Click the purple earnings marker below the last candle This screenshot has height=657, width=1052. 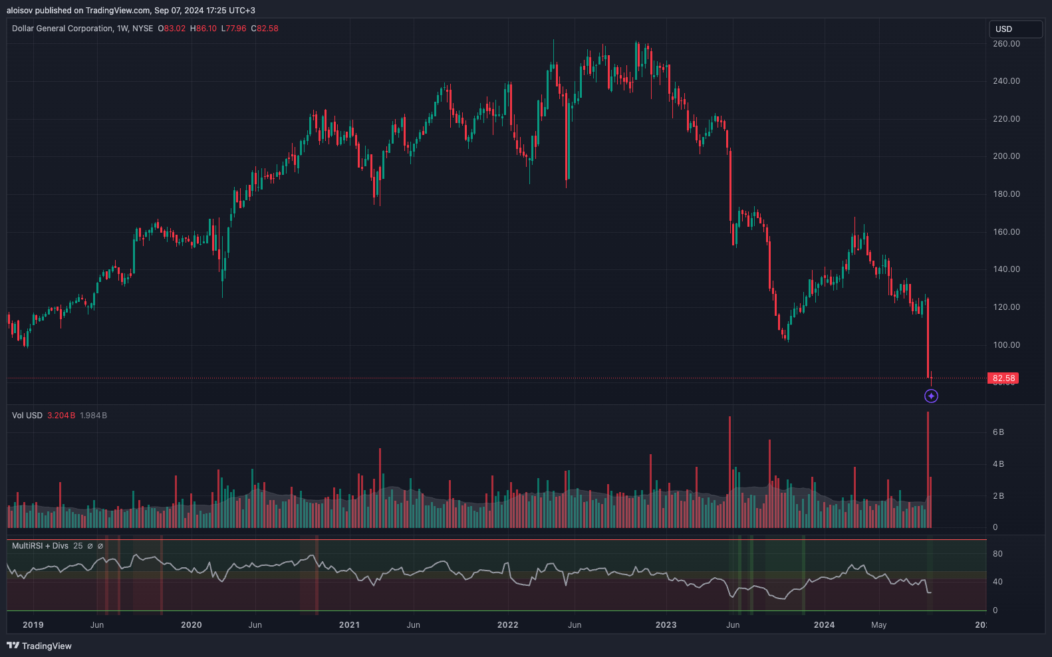tap(931, 396)
